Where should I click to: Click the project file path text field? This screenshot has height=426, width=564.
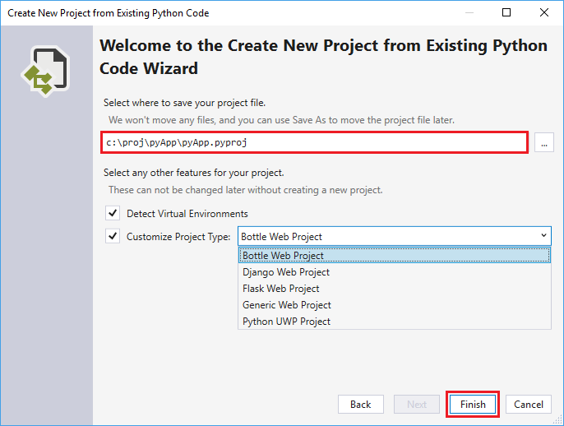314,142
